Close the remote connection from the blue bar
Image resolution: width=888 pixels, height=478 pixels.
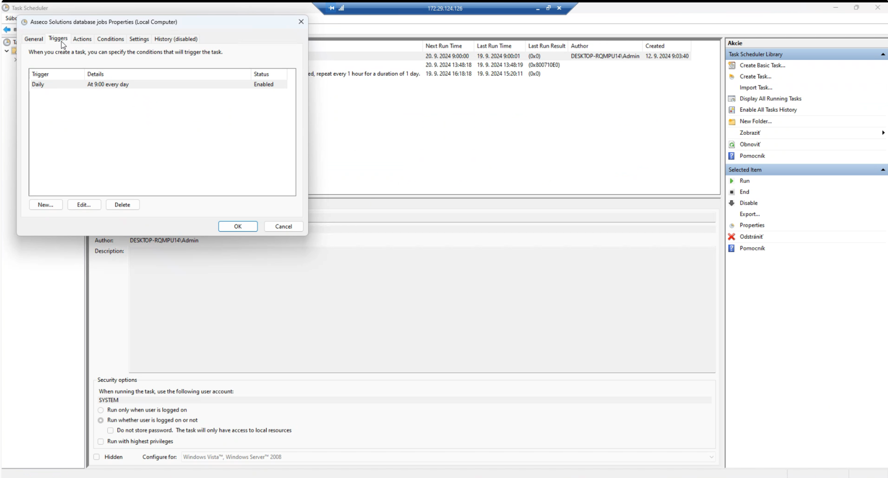click(x=559, y=8)
